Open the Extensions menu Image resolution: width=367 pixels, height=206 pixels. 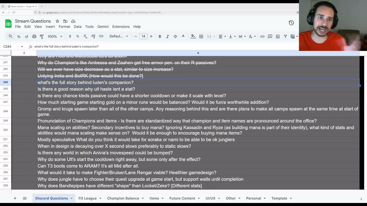click(121, 27)
